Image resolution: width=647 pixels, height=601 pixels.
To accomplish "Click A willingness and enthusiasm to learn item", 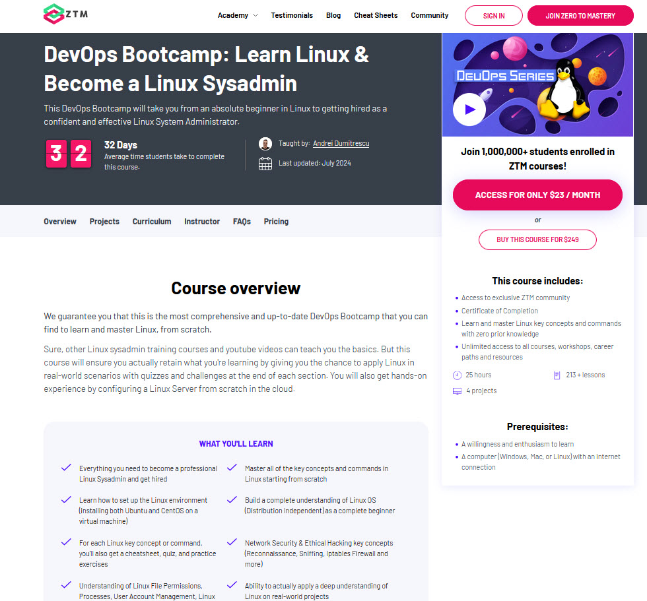I will 518,444.
